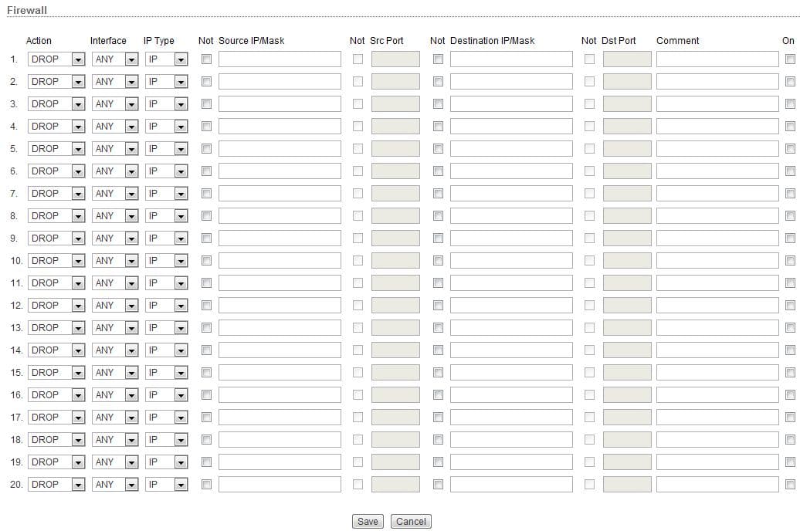Click the Destination IP/Mask field in rule 4
This screenshot has width=800, height=531.
(511, 127)
